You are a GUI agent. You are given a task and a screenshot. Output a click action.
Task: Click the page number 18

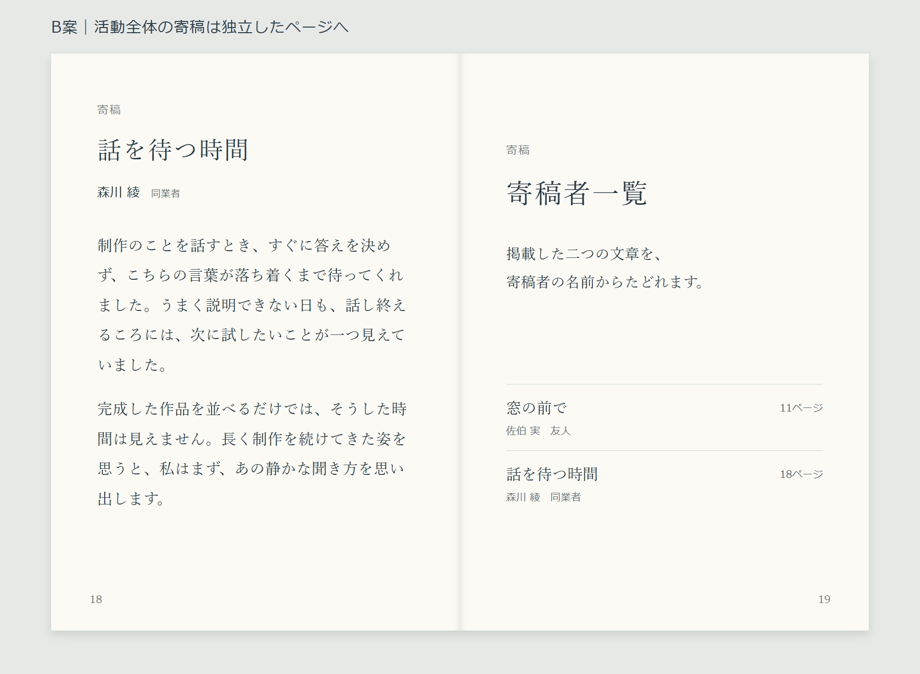(96, 599)
